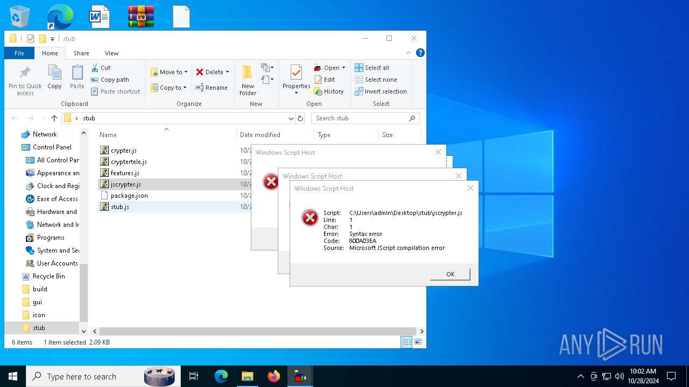
Task: Open Explorer Help icon
Action: pos(420,53)
